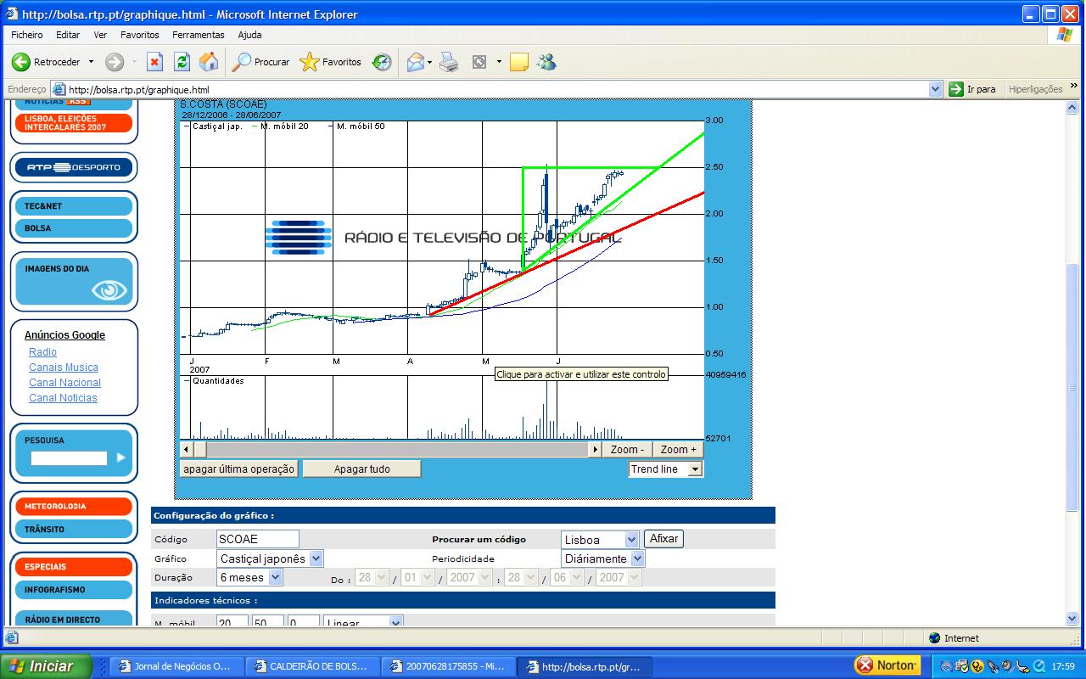Switch to Jornal de Negócios taskbar window
This screenshot has height=679, width=1086.
177,666
